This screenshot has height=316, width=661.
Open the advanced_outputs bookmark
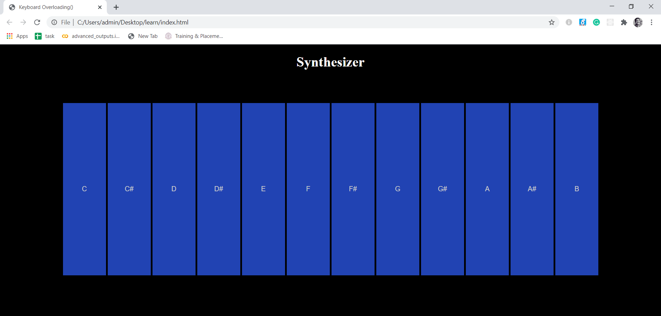point(91,36)
